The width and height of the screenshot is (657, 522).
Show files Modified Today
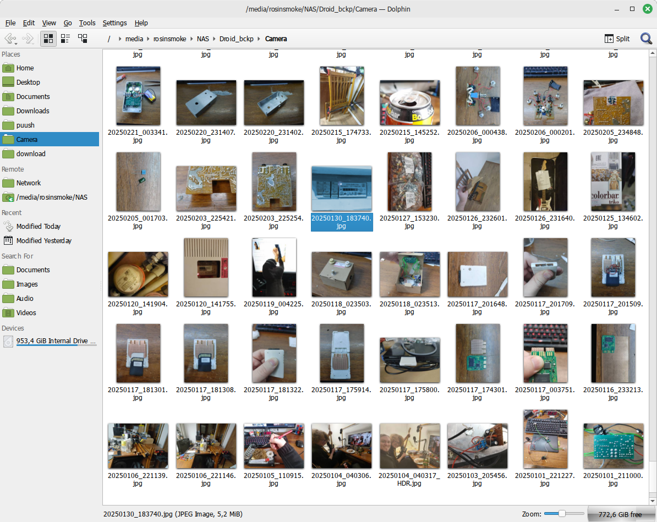[x=50, y=226]
